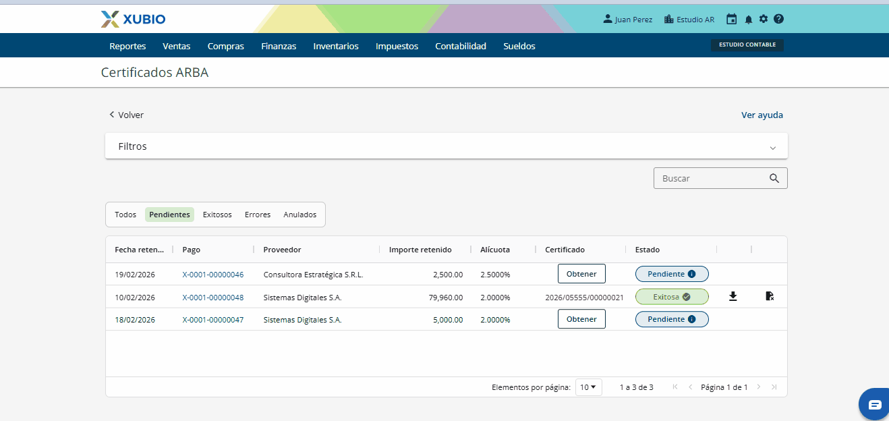Open the calendar icon in header
This screenshot has height=421, width=889.
[731, 20]
